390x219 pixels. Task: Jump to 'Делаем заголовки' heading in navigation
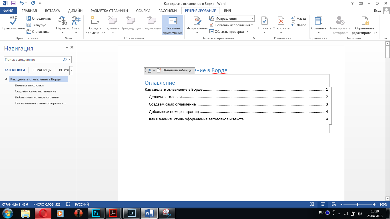coord(29,85)
